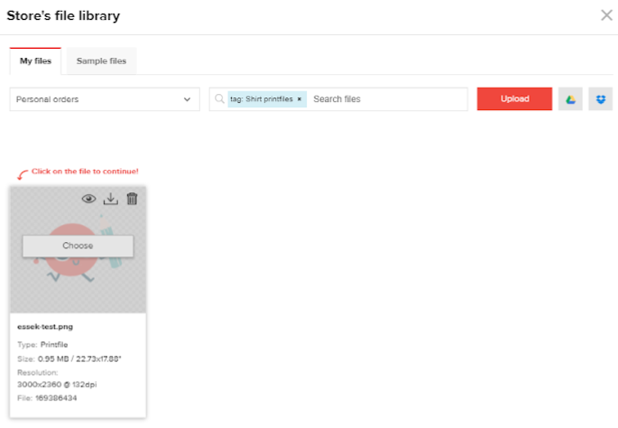
Task: Delete essek-test.png with the trash icon
Action: point(132,199)
